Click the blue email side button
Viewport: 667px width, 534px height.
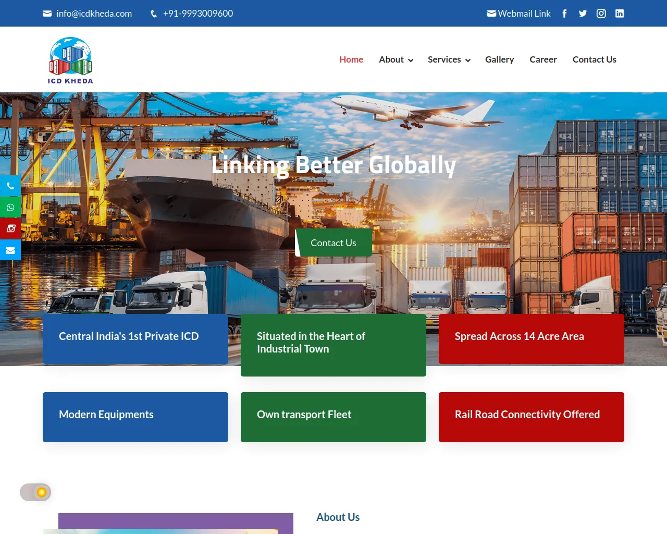(10, 250)
